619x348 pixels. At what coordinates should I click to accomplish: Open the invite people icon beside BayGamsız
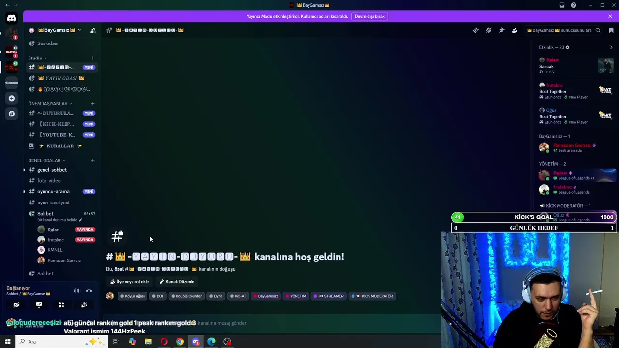coord(93,30)
